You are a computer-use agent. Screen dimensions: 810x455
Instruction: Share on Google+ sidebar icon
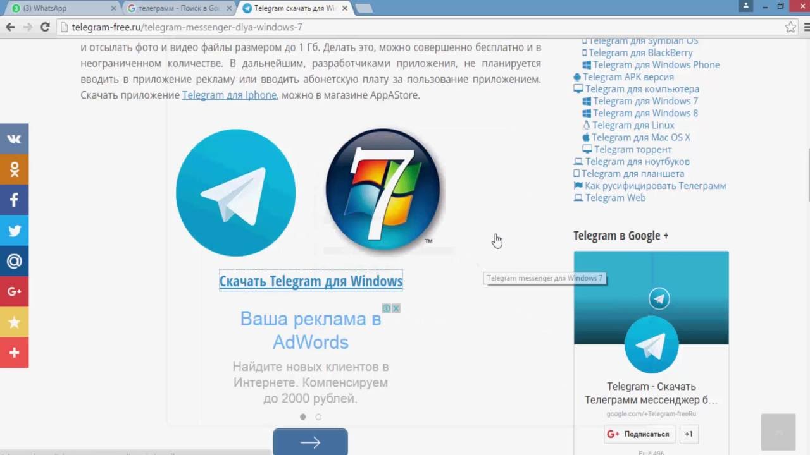click(14, 291)
